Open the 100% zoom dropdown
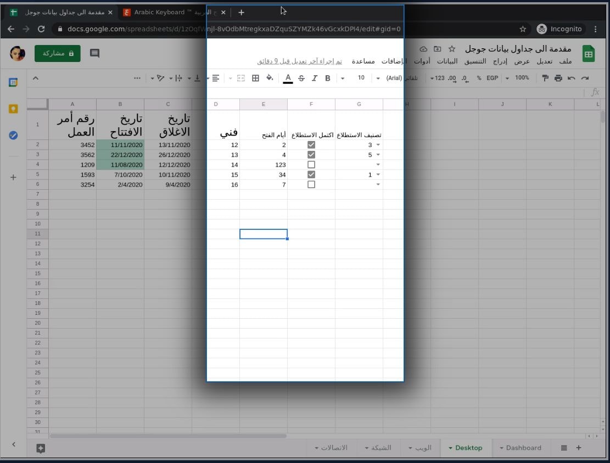 pos(517,78)
